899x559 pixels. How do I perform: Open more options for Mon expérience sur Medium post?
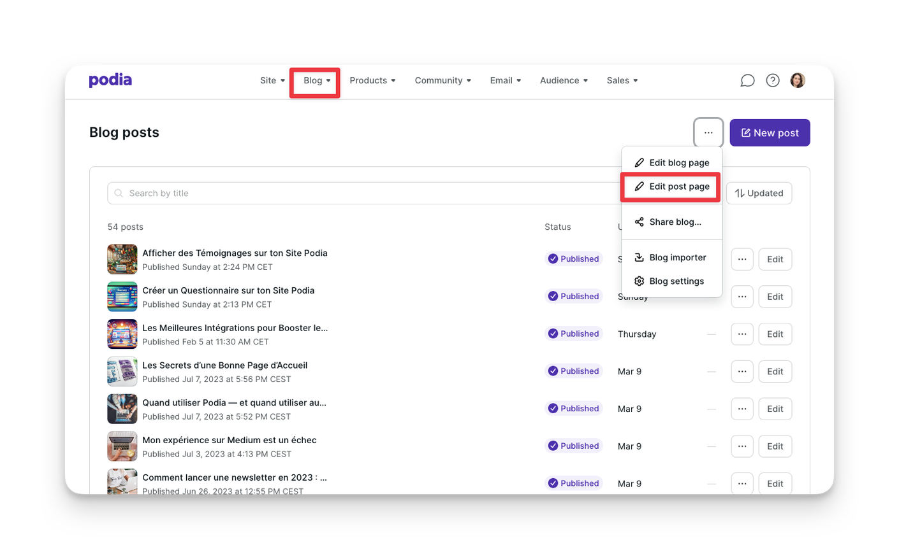(x=742, y=446)
